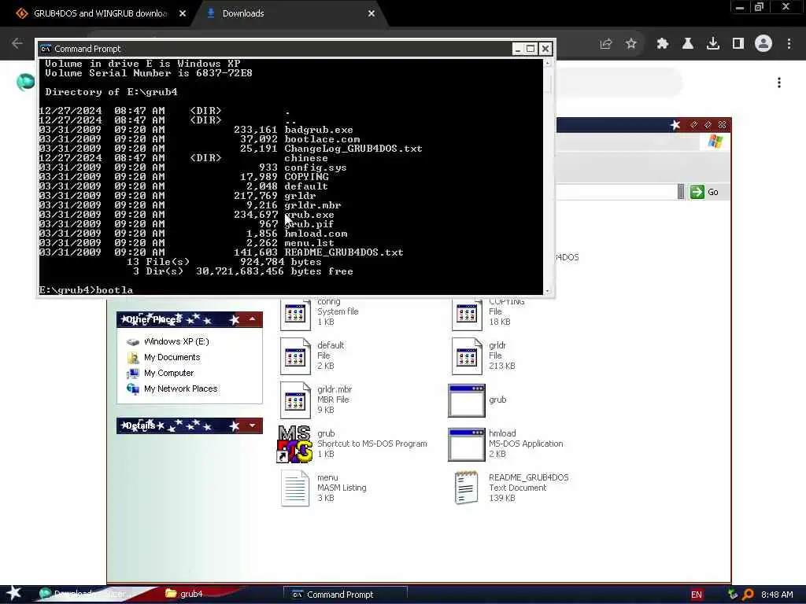
Task: Select the grub application icon
Action: coord(466,400)
